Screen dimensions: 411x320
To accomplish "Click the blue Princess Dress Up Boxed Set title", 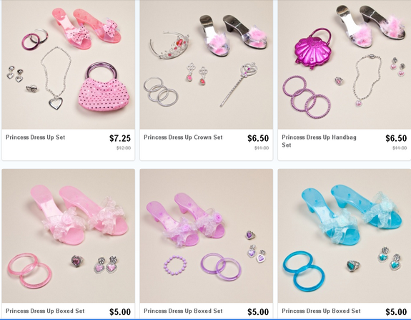I will coord(321,311).
